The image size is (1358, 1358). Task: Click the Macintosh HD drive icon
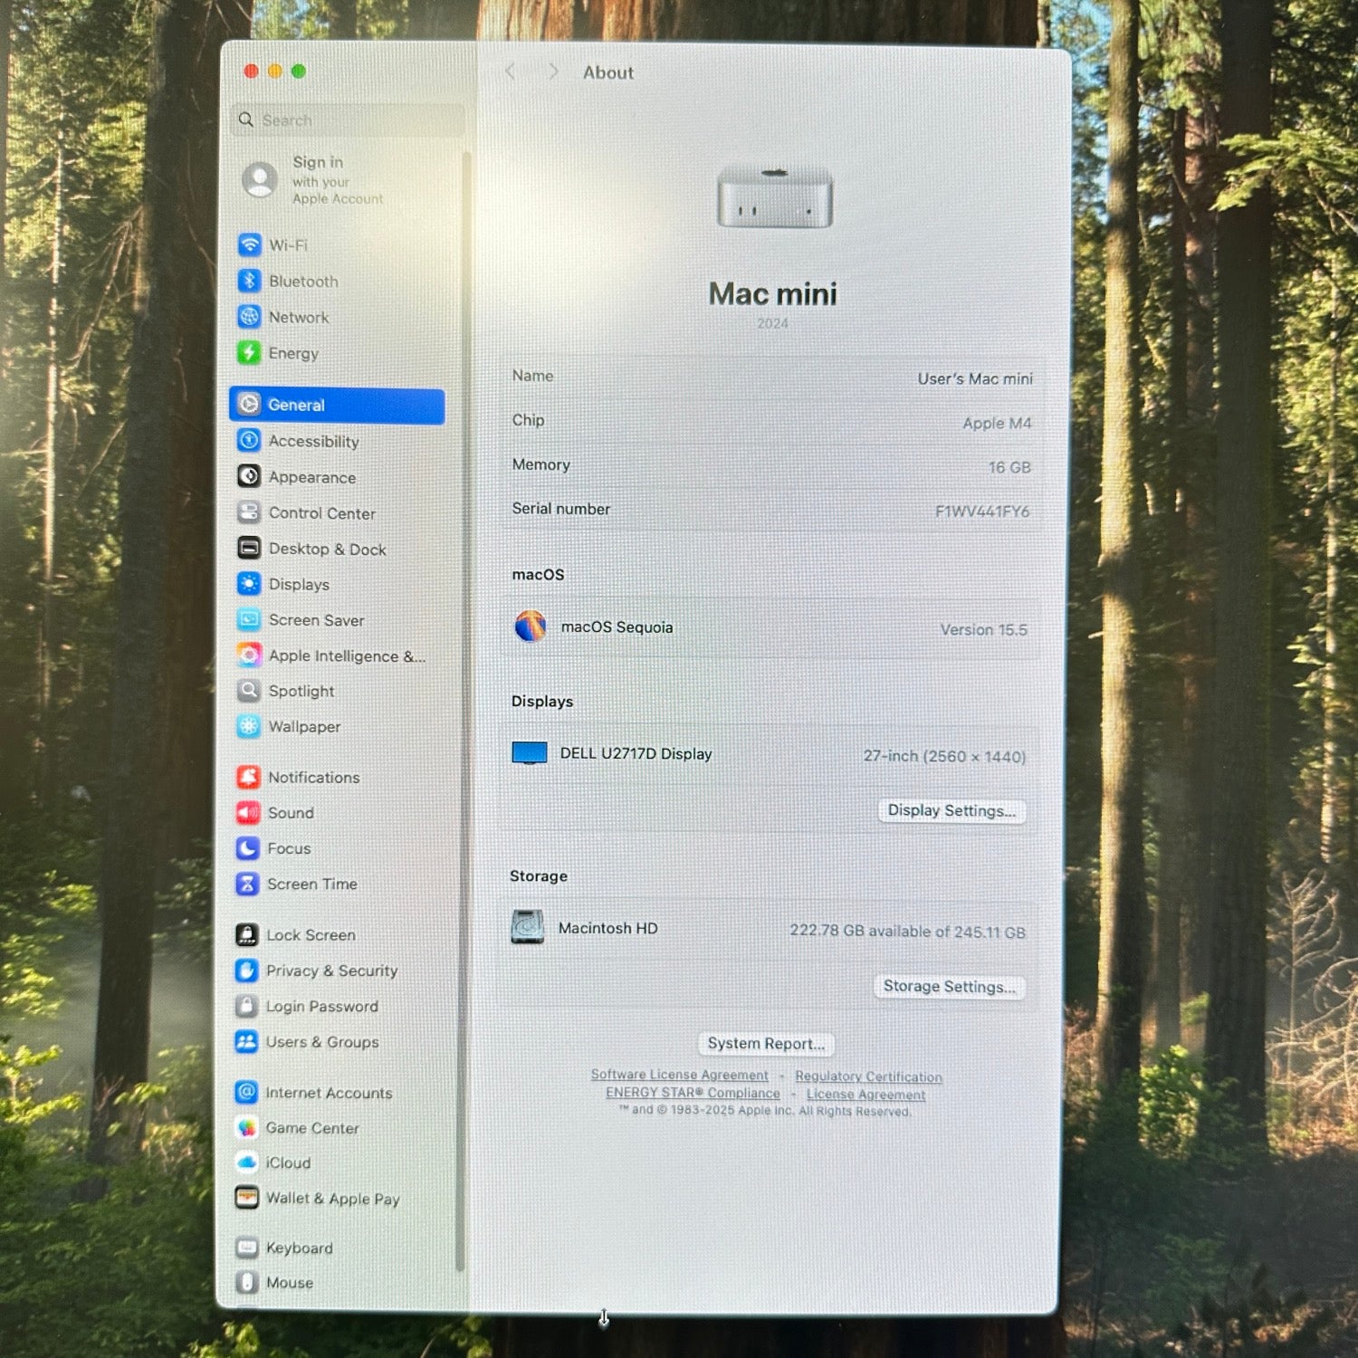(x=528, y=928)
